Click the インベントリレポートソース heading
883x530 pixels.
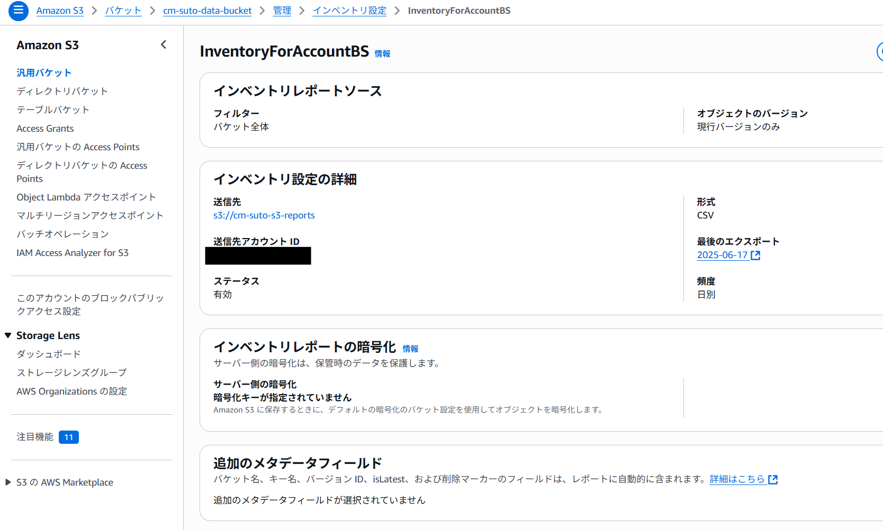click(x=298, y=91)
